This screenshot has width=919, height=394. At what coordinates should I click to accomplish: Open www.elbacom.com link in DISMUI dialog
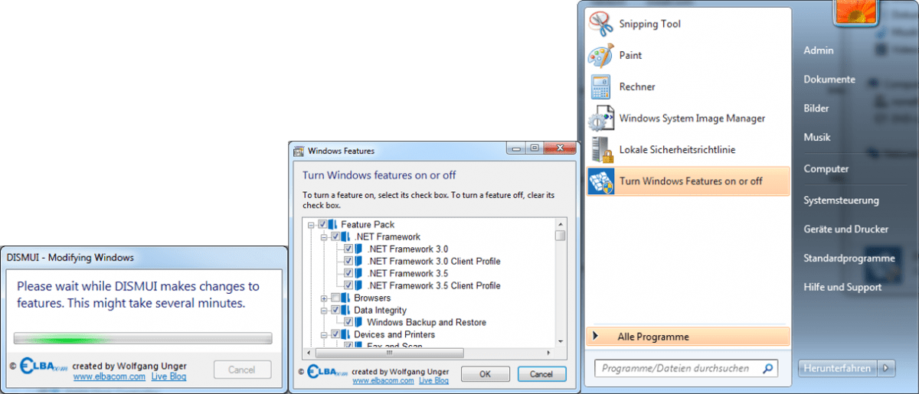110,376
